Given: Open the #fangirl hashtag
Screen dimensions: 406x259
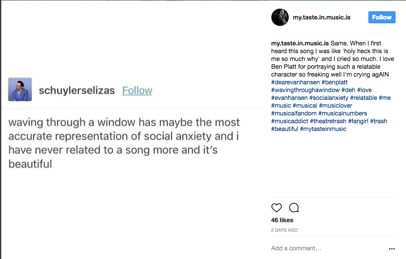Looking at the screenshot, I should point(358,121).
